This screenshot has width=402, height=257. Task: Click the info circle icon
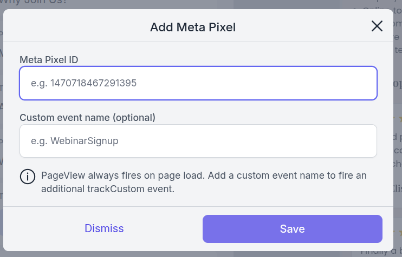click(28, 177)
